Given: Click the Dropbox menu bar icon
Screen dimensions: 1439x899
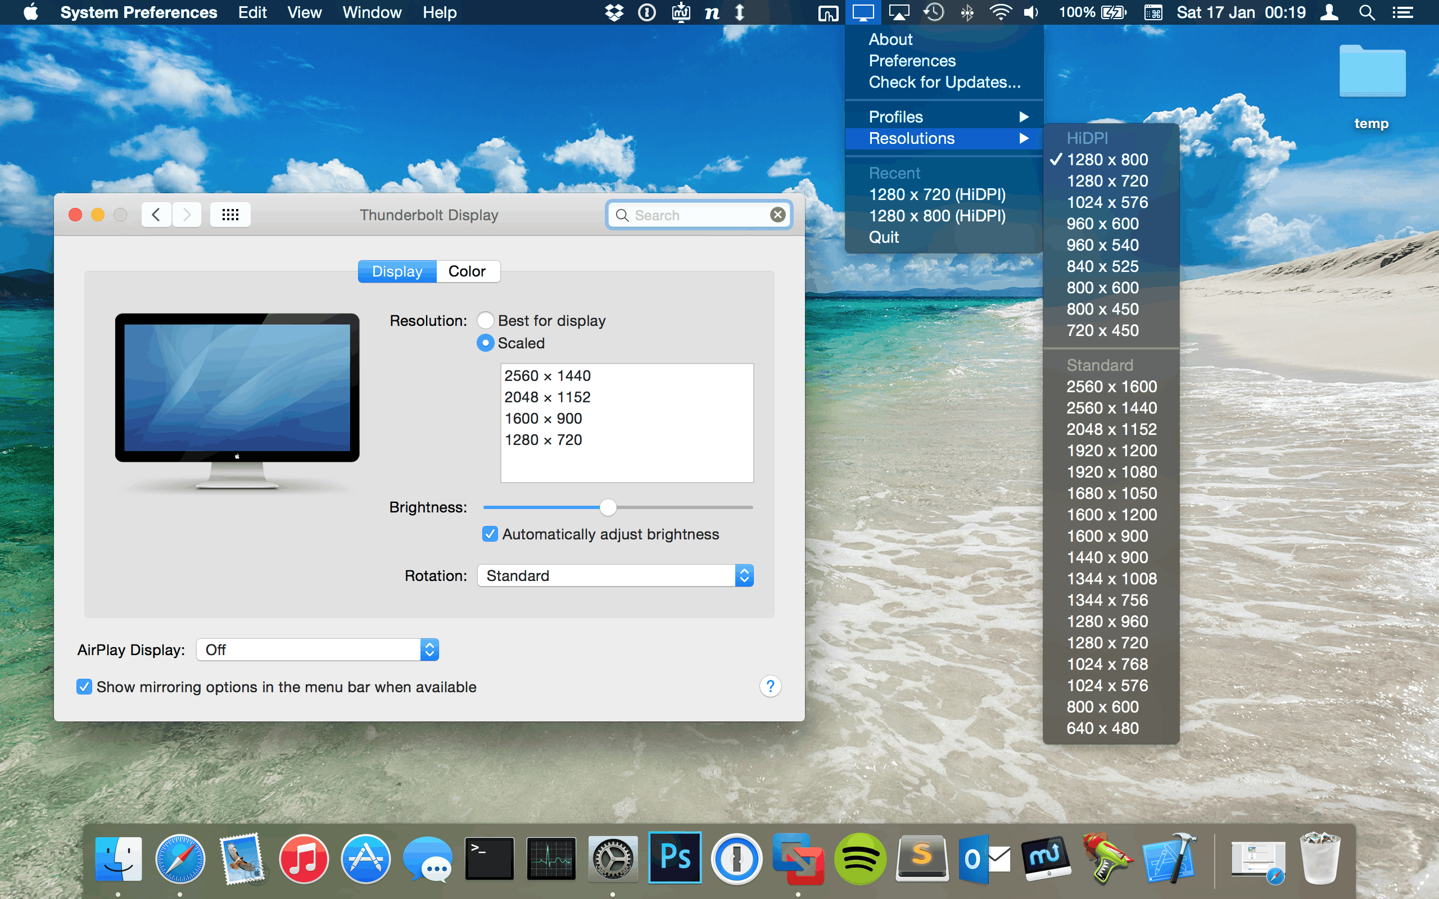Looking at the screenshot, I should [x=614, y=12].
